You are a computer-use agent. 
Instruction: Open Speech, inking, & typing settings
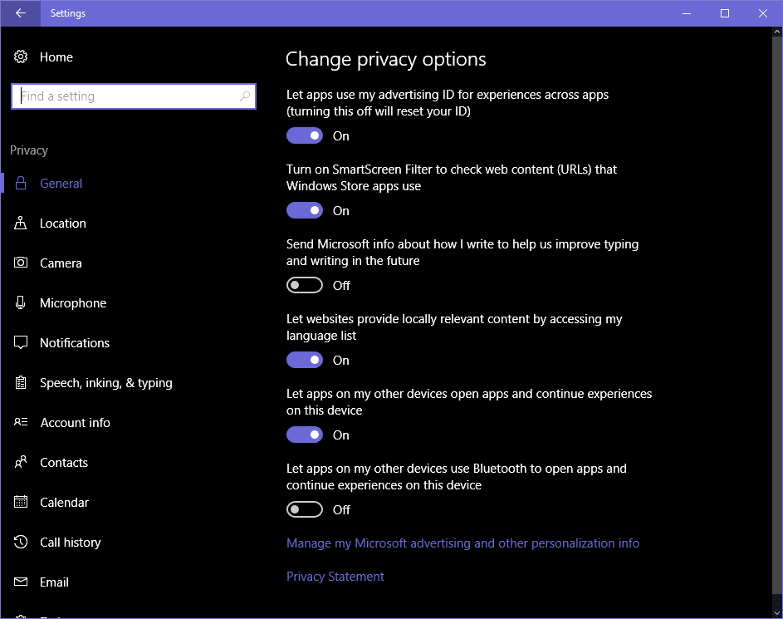pos(105,382)
